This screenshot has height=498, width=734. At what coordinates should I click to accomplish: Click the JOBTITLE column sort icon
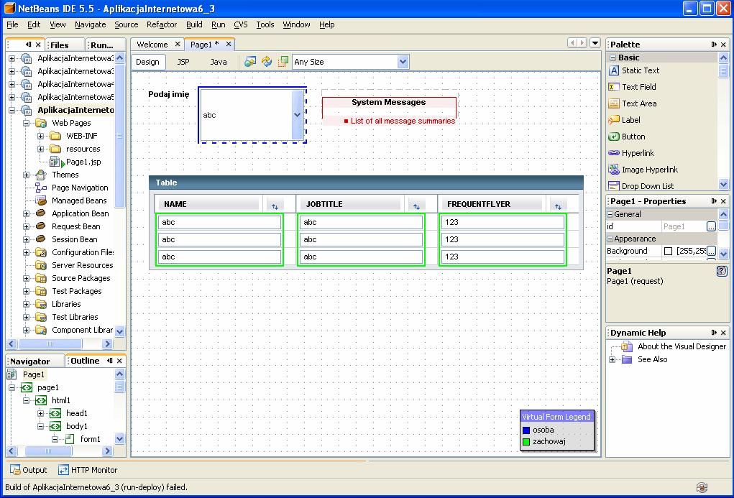click(416, 206)
